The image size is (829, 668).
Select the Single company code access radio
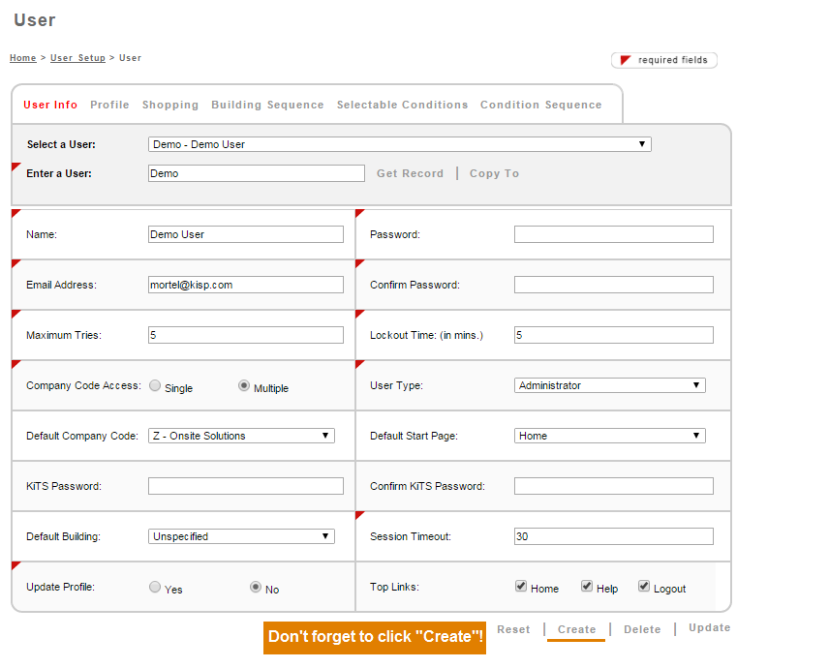pos(155,386)
